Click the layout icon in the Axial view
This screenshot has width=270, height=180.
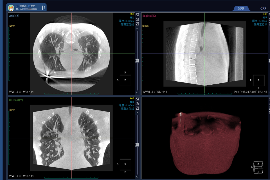[137, 15]
